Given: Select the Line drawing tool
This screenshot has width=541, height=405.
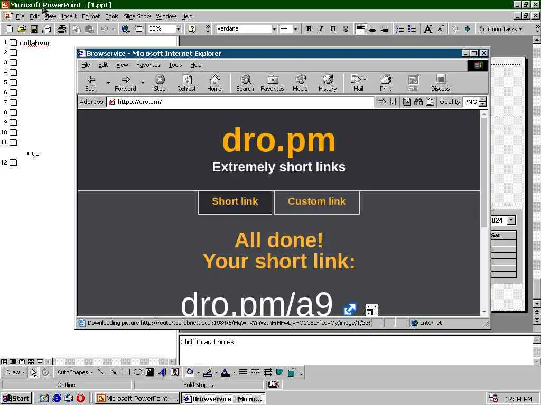Looking at the screenshot, I should (101, 372).
